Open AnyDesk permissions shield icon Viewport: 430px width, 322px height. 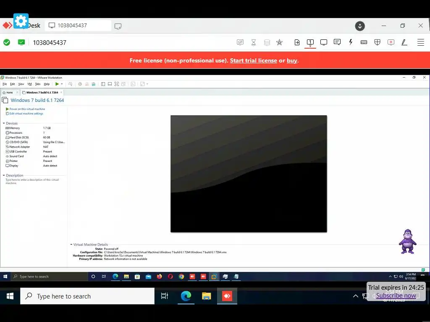click(378, 42)
